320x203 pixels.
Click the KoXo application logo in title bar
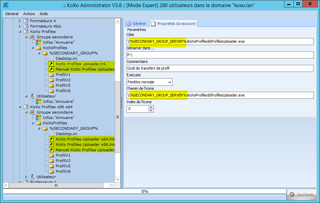click(x=6, y=5)
